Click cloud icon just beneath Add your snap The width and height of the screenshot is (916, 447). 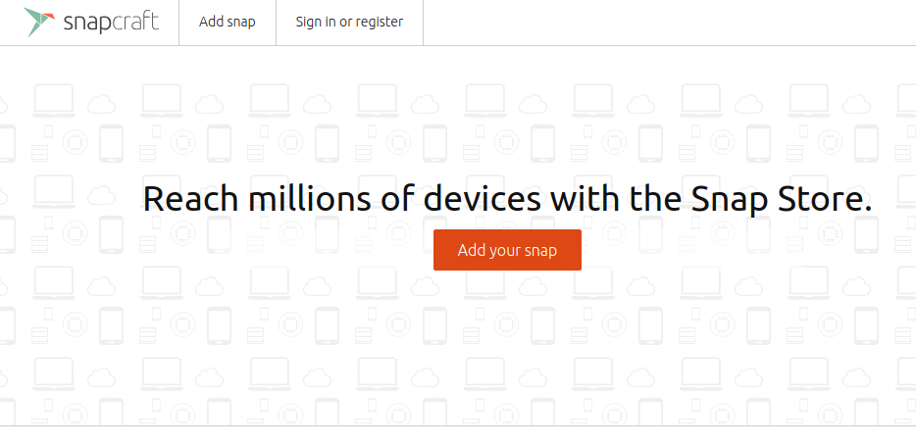pos(533,286)
